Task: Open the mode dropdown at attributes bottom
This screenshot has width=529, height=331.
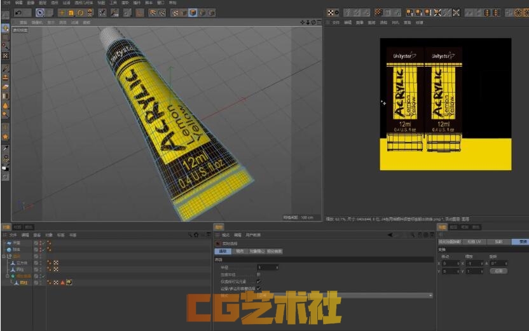Action: pyautogui.click(x=345, y=295)
